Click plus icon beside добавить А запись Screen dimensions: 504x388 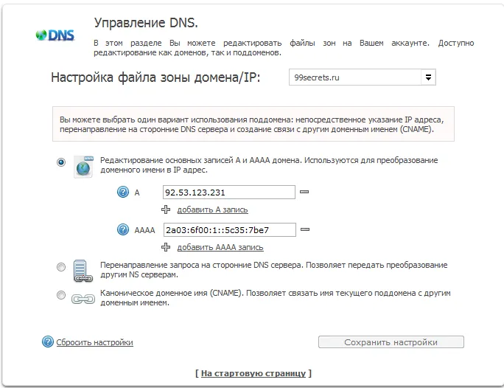(166, 209)
